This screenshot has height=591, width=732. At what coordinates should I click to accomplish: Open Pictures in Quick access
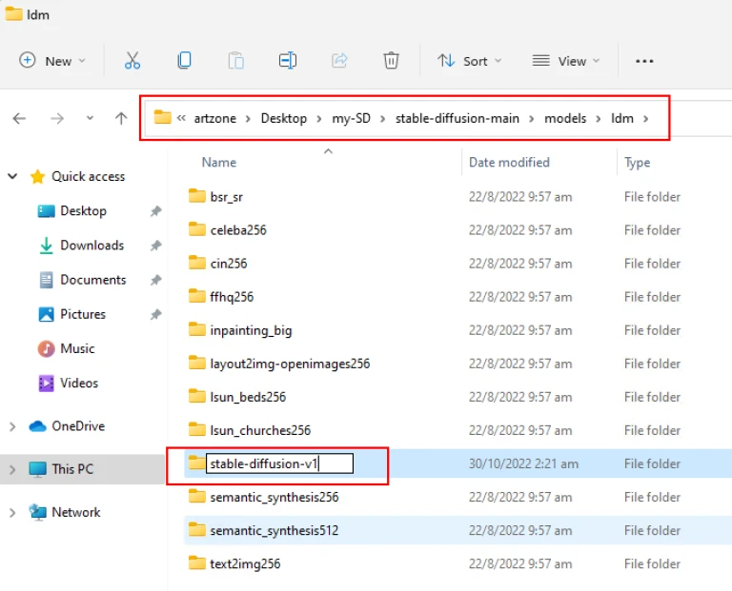tap(83, 315)
